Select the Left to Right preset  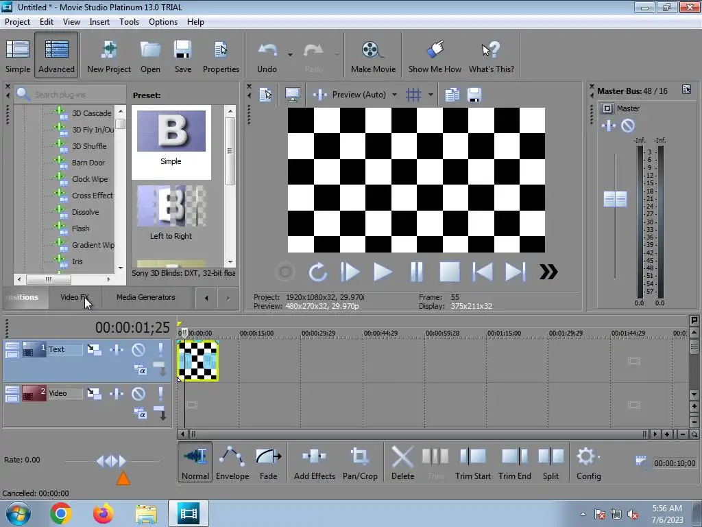(171, 213)
